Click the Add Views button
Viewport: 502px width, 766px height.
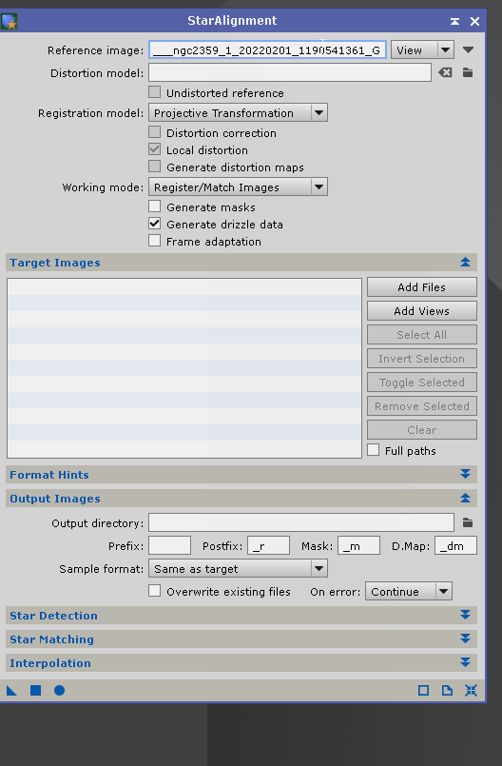click(x=422, y=311)
